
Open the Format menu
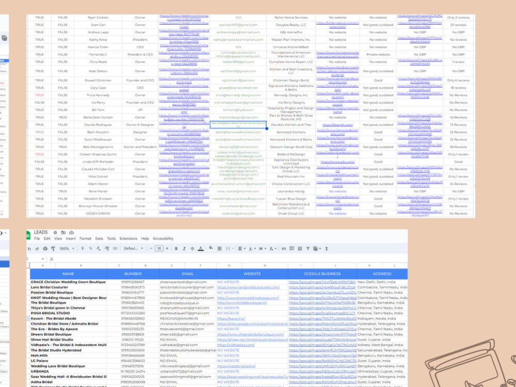85,238
